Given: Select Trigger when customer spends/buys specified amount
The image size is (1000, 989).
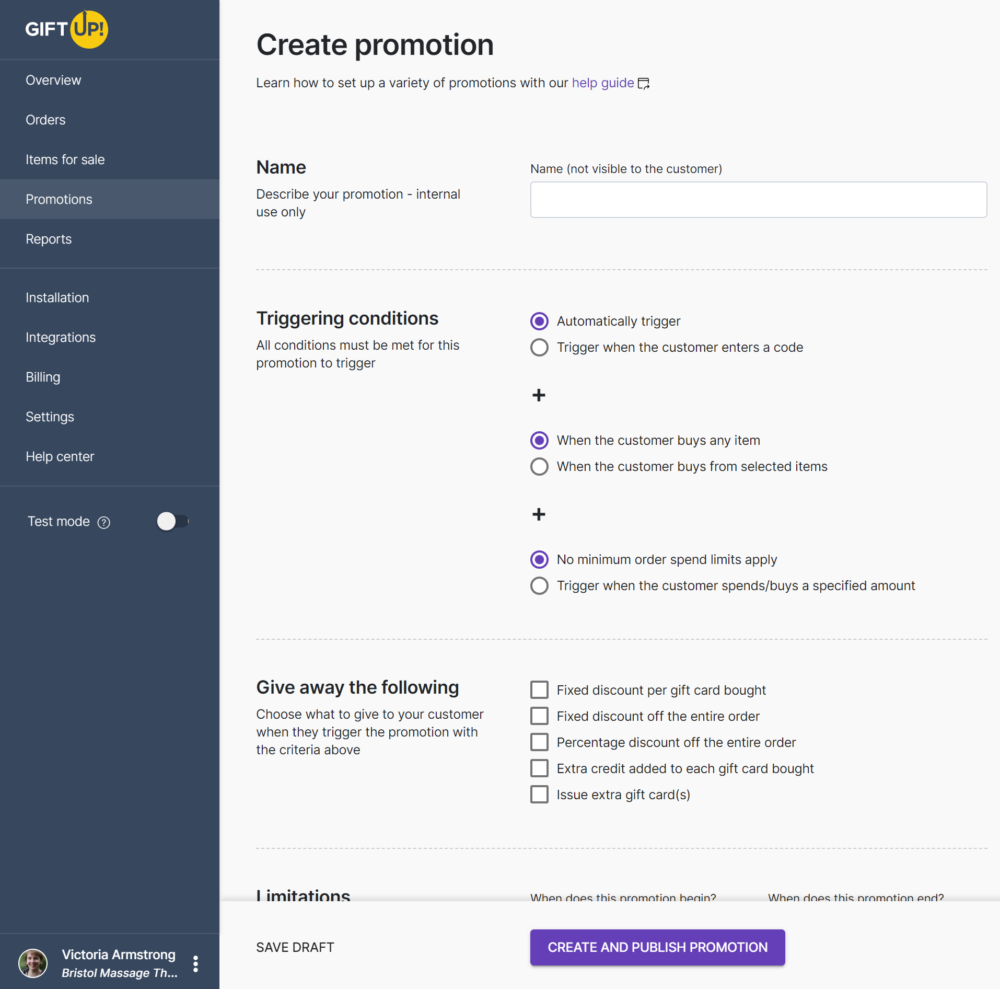Looking at the screenshot, I should pos(539,585).
